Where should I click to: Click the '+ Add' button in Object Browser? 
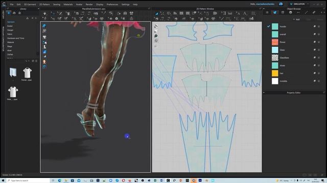click(x=296, y=19)
